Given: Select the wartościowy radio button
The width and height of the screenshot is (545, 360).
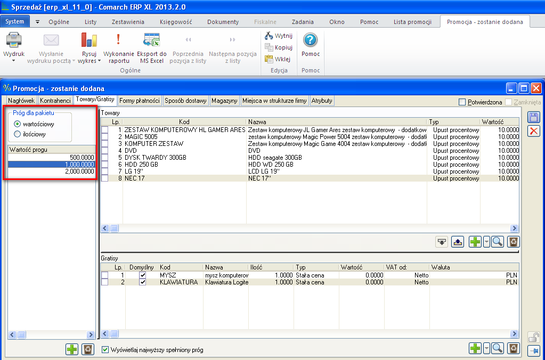Looking at the screenshot, I should [x=17, y=124].
